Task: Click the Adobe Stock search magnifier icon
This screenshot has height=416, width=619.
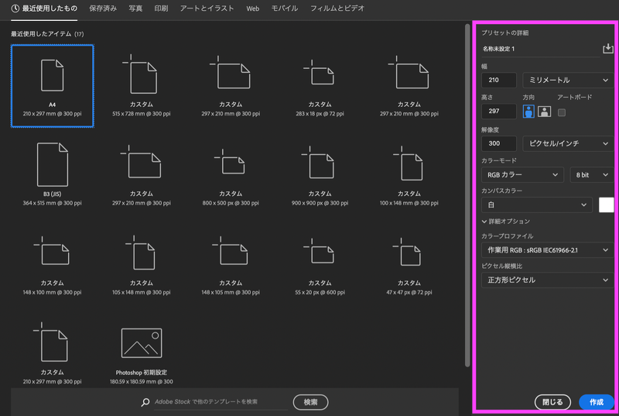Action: [x=145, y=403]
